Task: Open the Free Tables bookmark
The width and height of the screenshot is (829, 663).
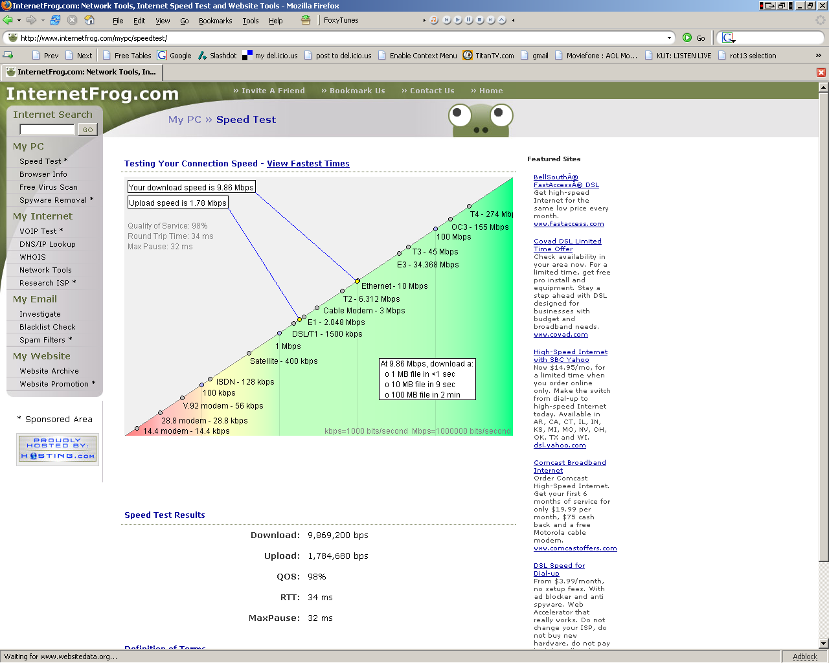Action: coord(126,56)
